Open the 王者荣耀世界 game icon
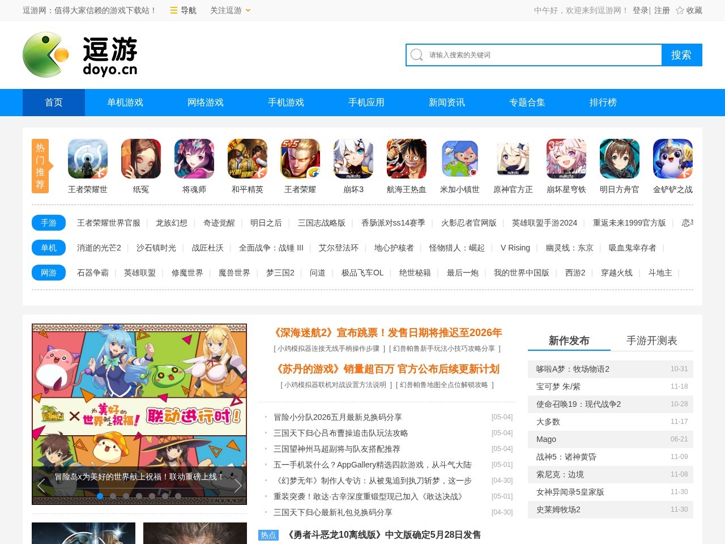This screenshot has width=725, height=544. [x=88, y=159]
